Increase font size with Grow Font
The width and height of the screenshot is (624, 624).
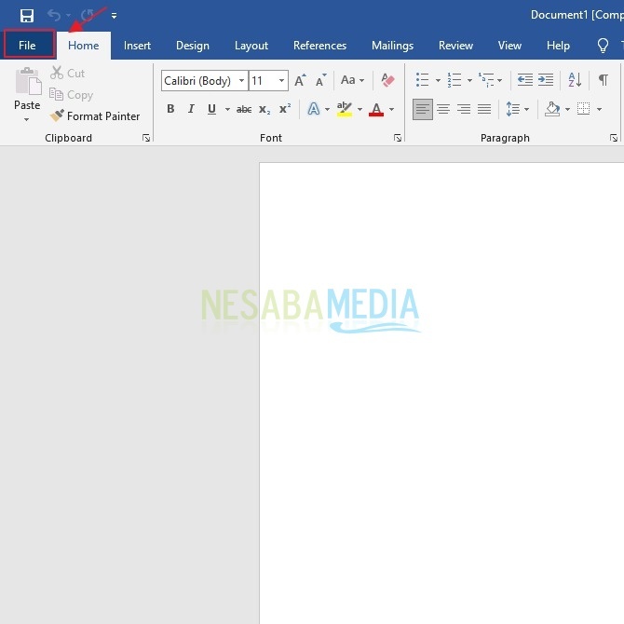[x=300, y=80]
